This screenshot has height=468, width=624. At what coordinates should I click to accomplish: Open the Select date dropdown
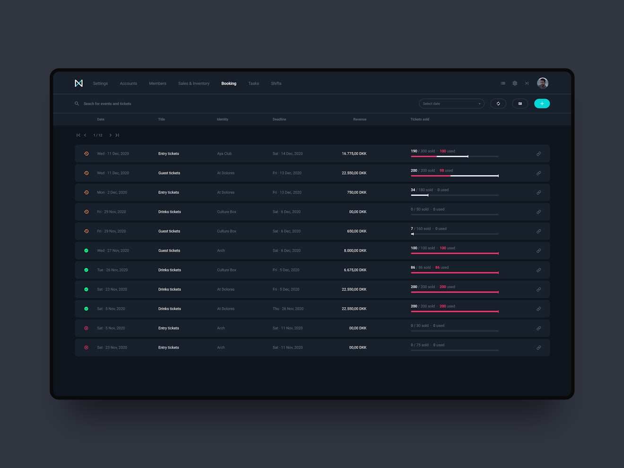click(451, 103)
